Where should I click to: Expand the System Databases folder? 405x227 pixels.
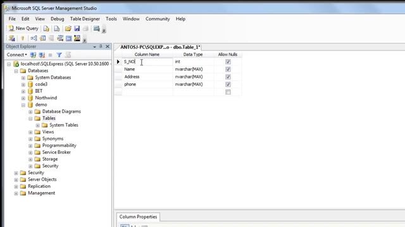(x=23, y=78)
